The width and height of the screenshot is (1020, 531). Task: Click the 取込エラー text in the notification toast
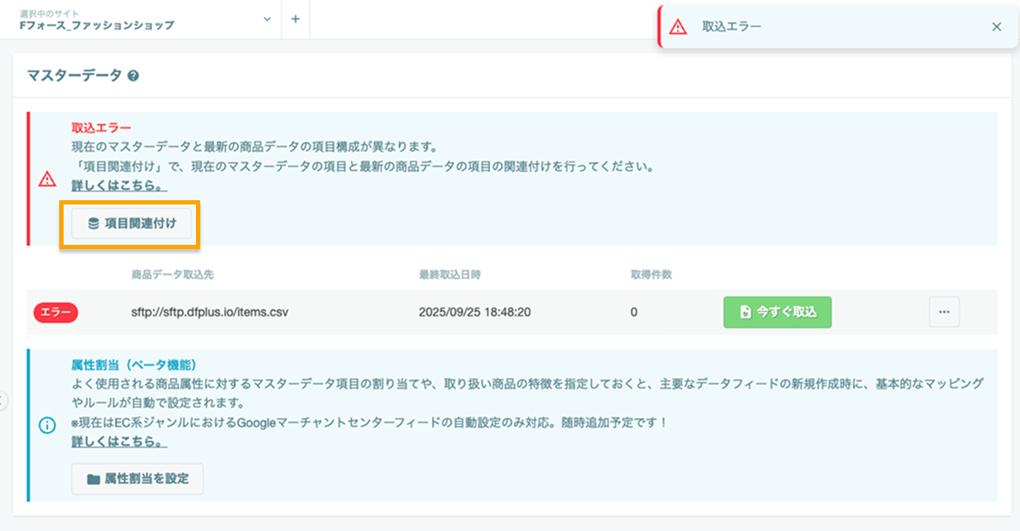(x=731, y=27)
